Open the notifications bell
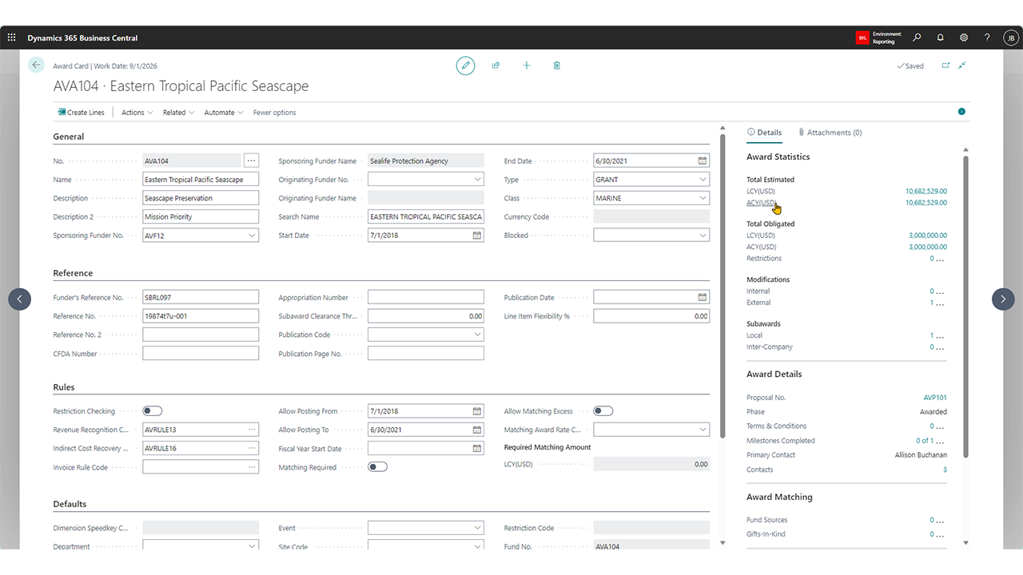 click(940, 38)
